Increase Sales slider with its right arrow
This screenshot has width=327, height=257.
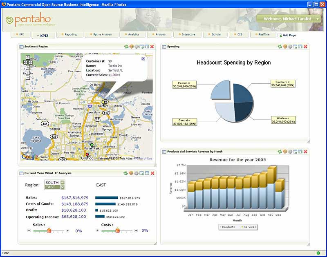click(67, 230)
